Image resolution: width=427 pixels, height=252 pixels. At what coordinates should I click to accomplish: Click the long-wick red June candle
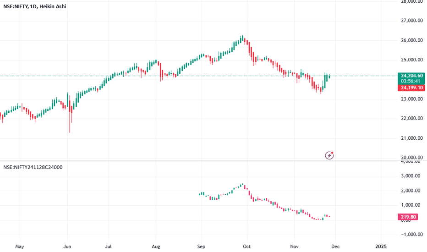[70, 114]
